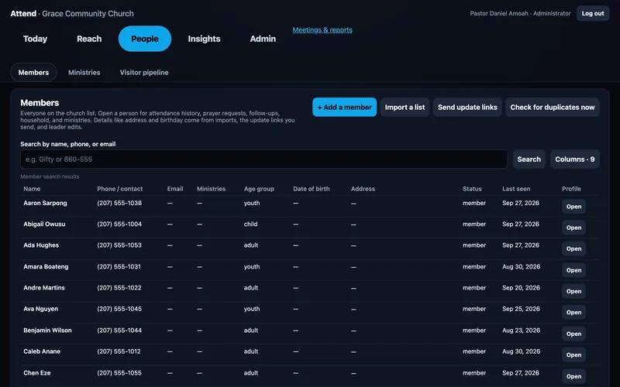This screenshot has height=387, width=620.
Task: Open Ada Hughes's profile
Action: 573,248
